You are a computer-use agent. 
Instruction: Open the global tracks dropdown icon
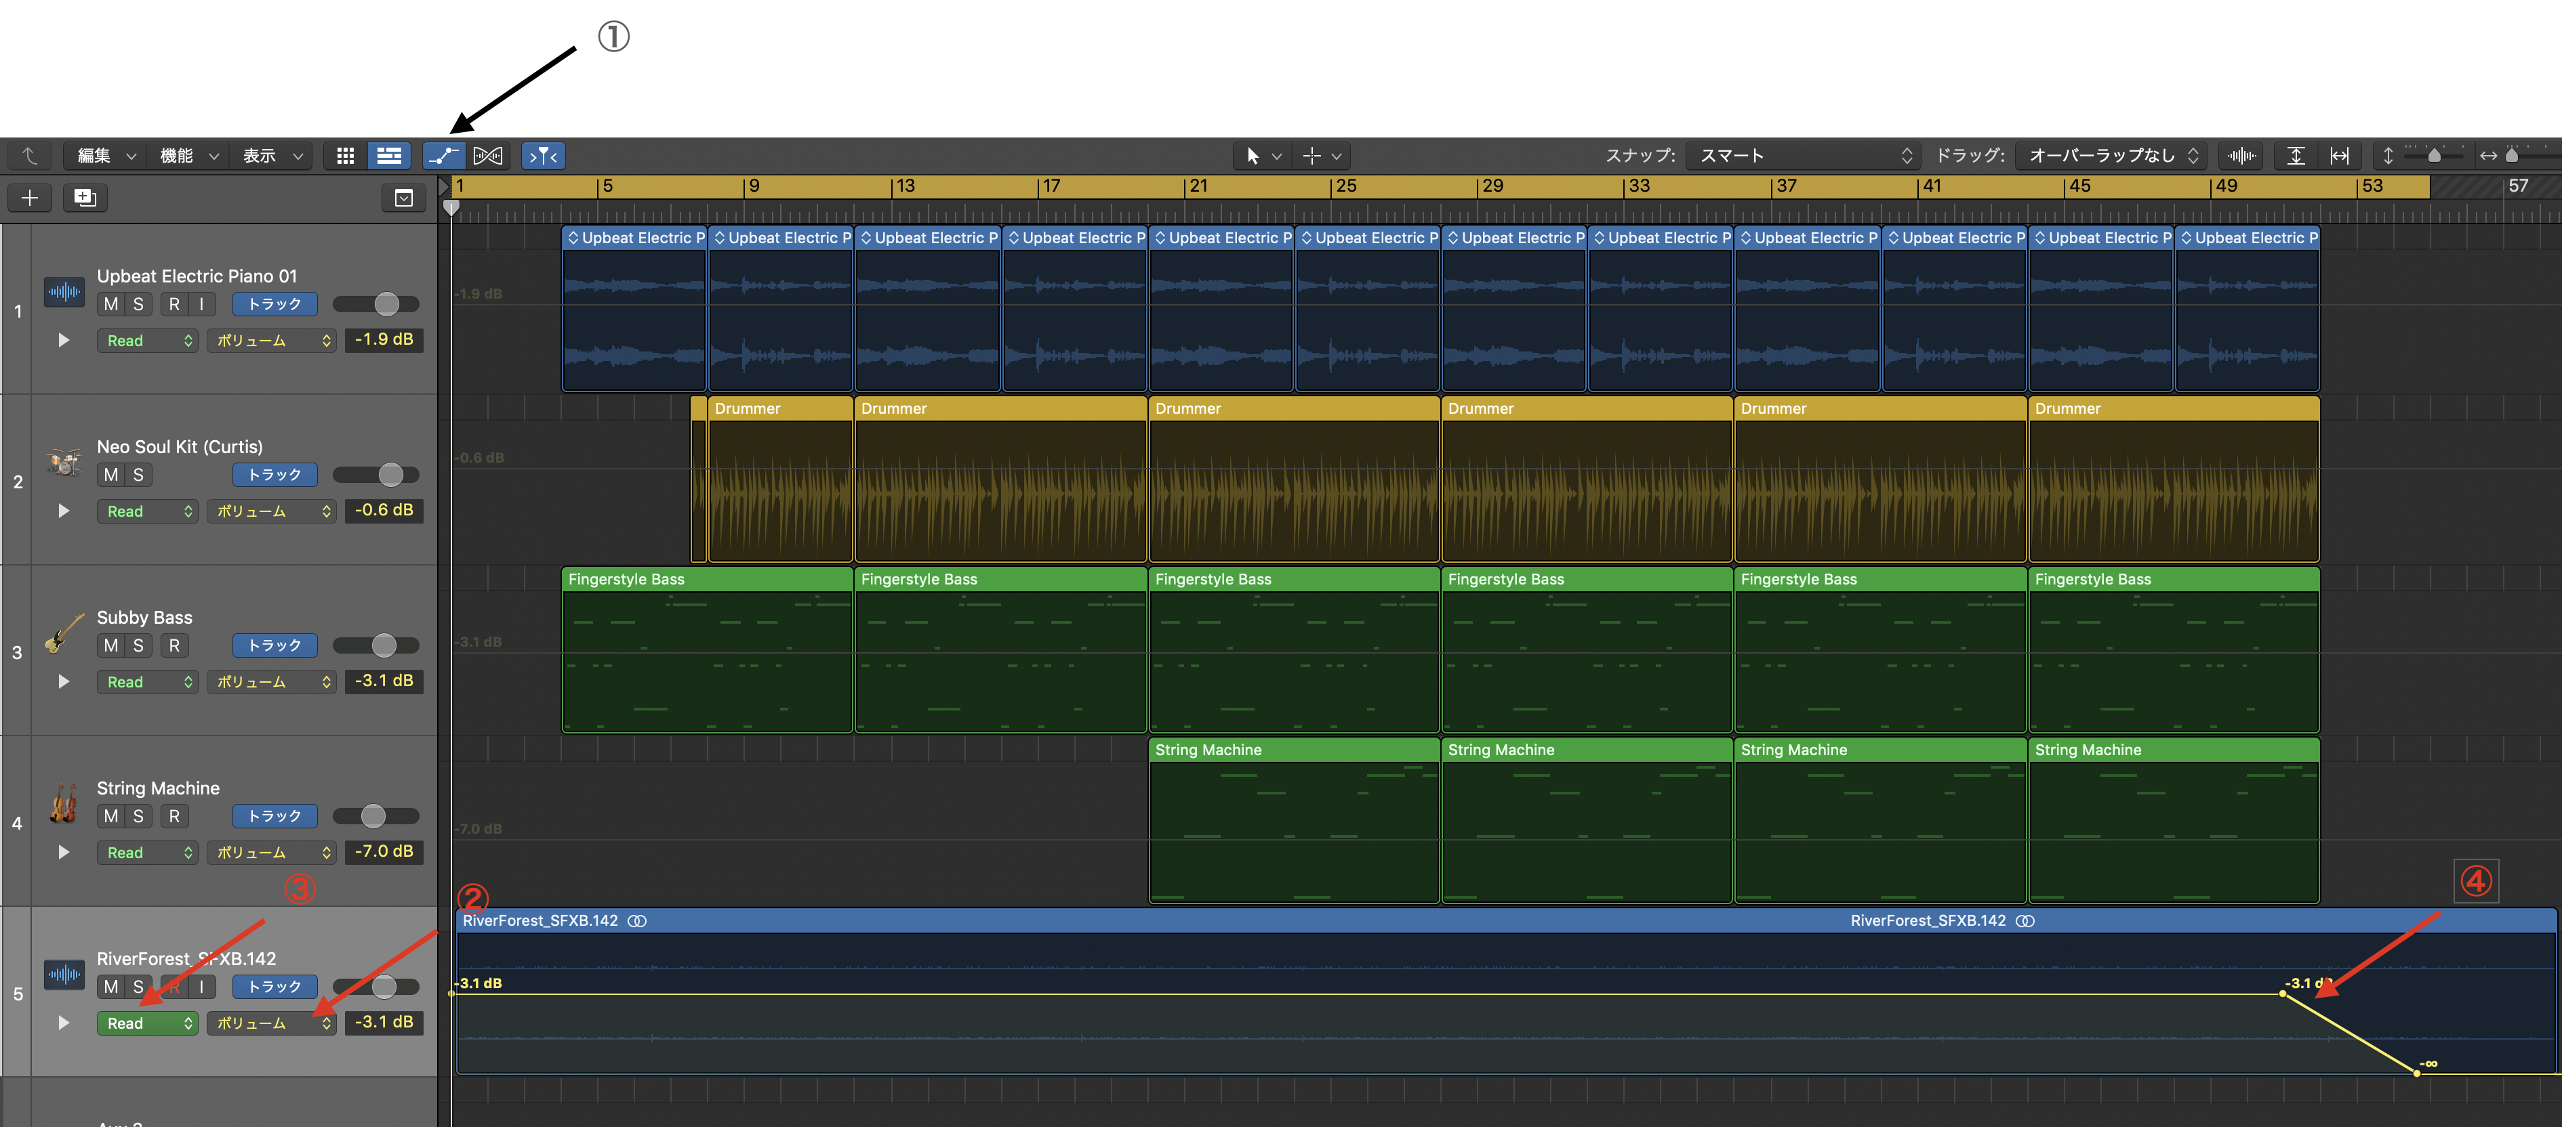point(404,198)
